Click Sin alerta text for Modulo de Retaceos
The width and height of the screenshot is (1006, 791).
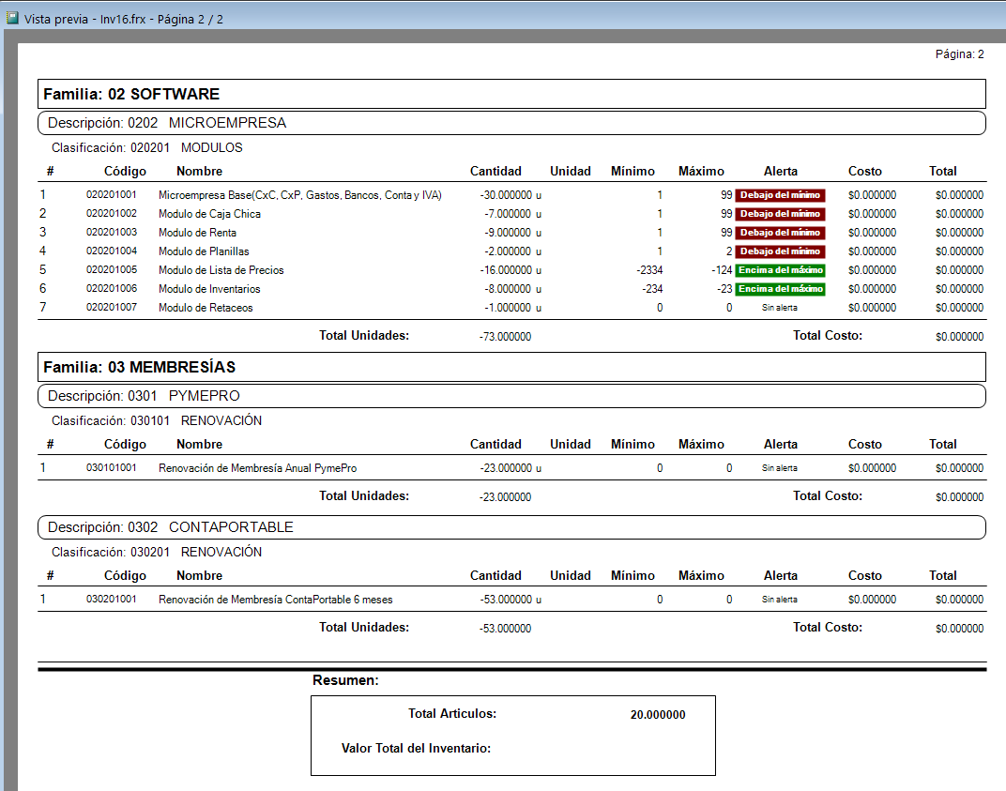780,307
